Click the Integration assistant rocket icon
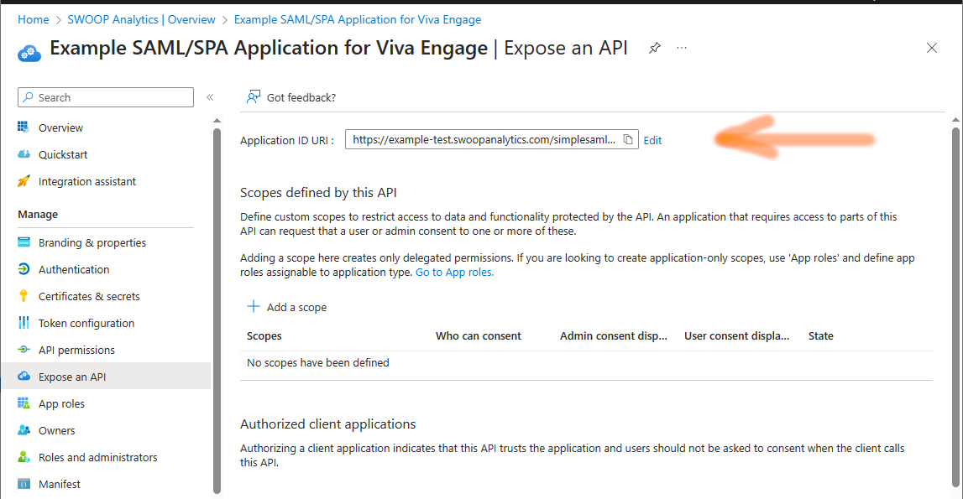The image size is (963, 499). 24,181
